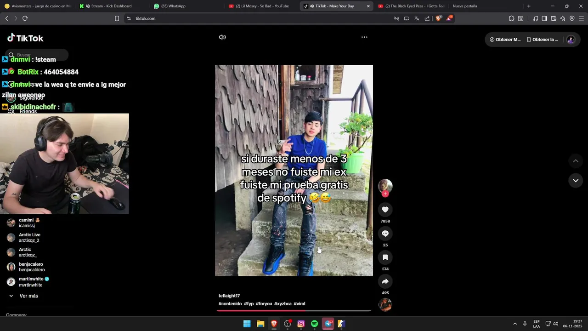Open Instagram from the taskbar

point(301,324)
